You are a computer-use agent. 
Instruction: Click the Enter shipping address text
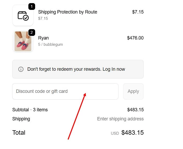(x=120, y=119)
